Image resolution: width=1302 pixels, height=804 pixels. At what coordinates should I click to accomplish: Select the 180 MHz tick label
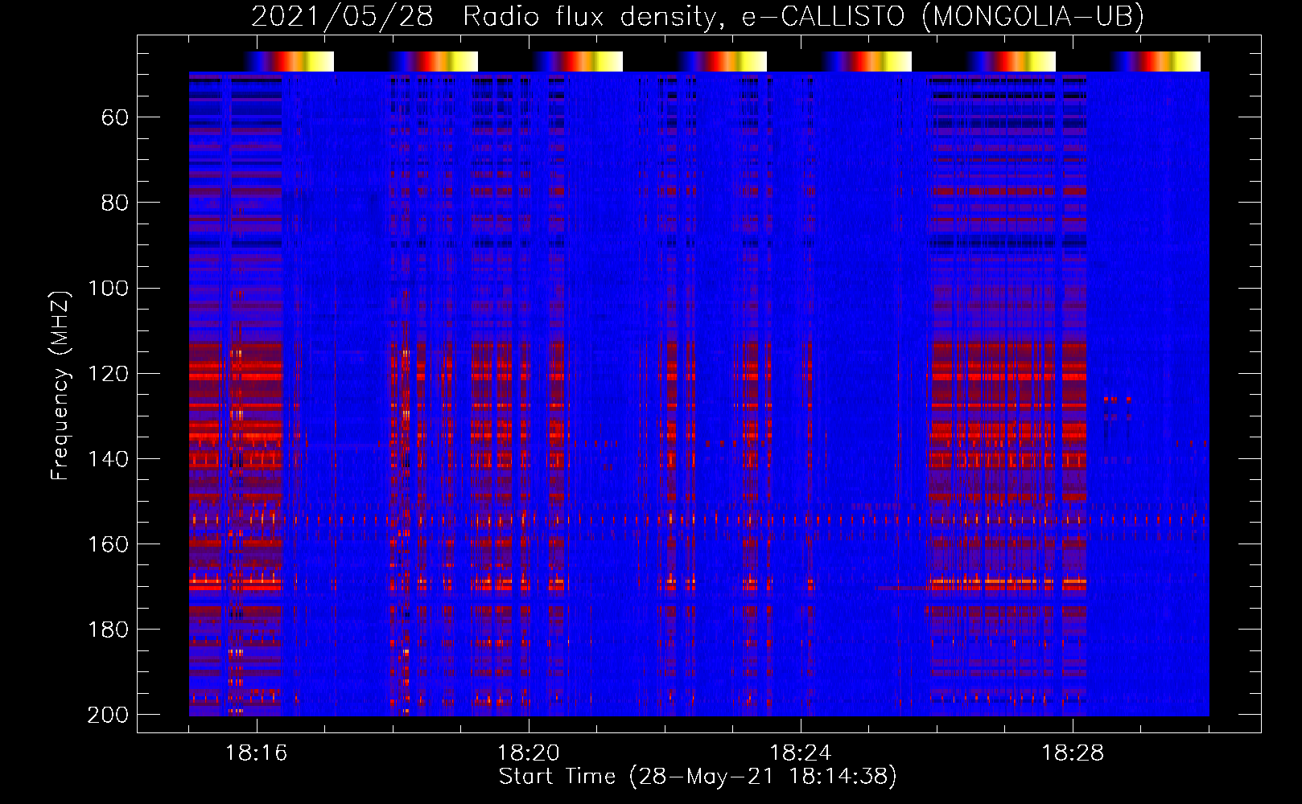[108, 630]
